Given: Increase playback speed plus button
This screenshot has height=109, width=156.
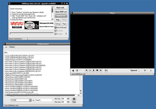Looking at the screenshot, I should pos(151,71).
